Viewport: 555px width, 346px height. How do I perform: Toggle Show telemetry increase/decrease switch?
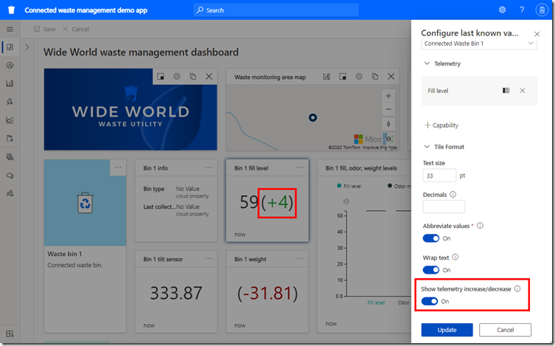(430, 302)
